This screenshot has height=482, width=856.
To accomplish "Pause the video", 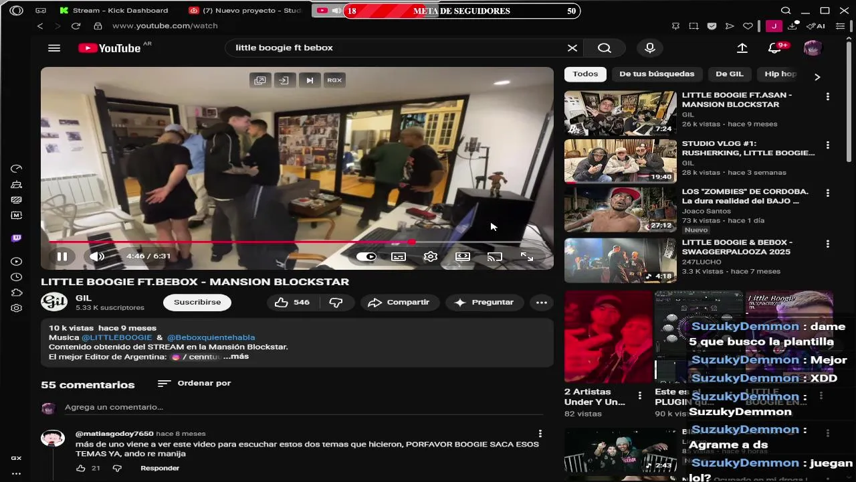I will (62, 256).
